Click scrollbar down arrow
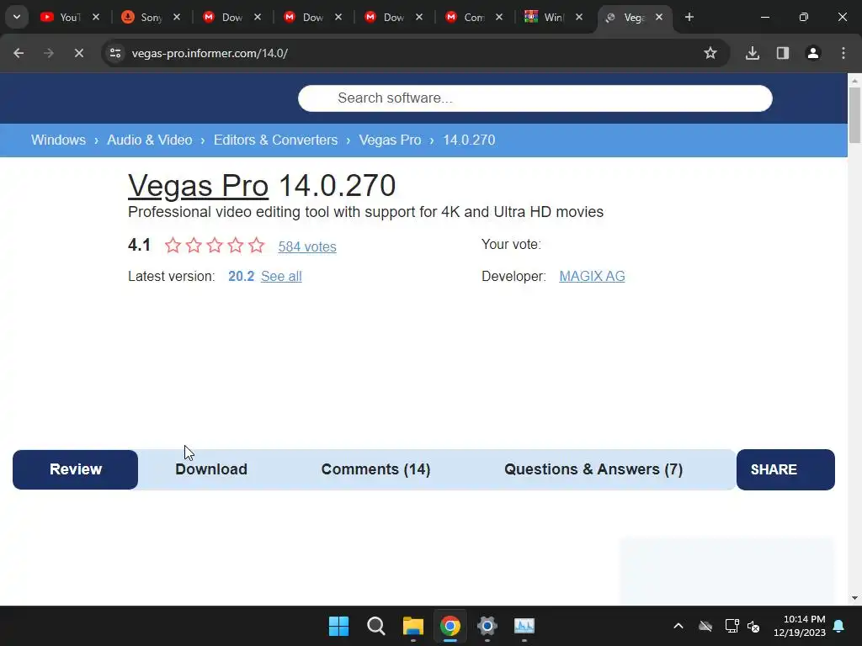This screenshot has width=862, height=646. (854, 598)
